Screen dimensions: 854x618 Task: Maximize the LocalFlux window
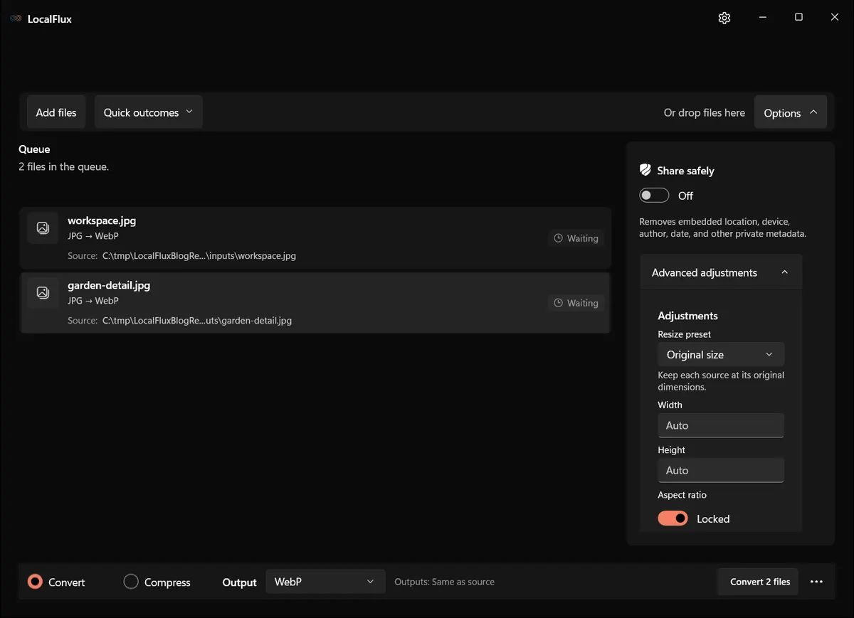click(x=798, y=18)
